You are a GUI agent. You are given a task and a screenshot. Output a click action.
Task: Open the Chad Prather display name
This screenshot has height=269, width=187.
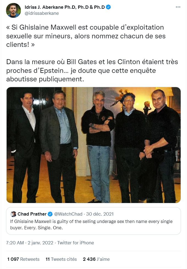(x=32, y=214)
